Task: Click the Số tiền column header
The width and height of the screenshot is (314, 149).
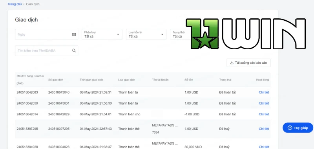Action: click(188, 80)
